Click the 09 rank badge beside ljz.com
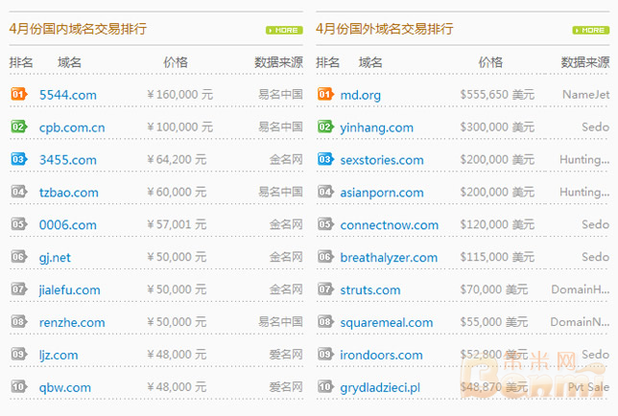The width and height of the screenshot is (618, 416). point(19,355)
